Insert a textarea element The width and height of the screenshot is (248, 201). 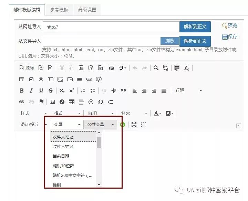[60, 79]
